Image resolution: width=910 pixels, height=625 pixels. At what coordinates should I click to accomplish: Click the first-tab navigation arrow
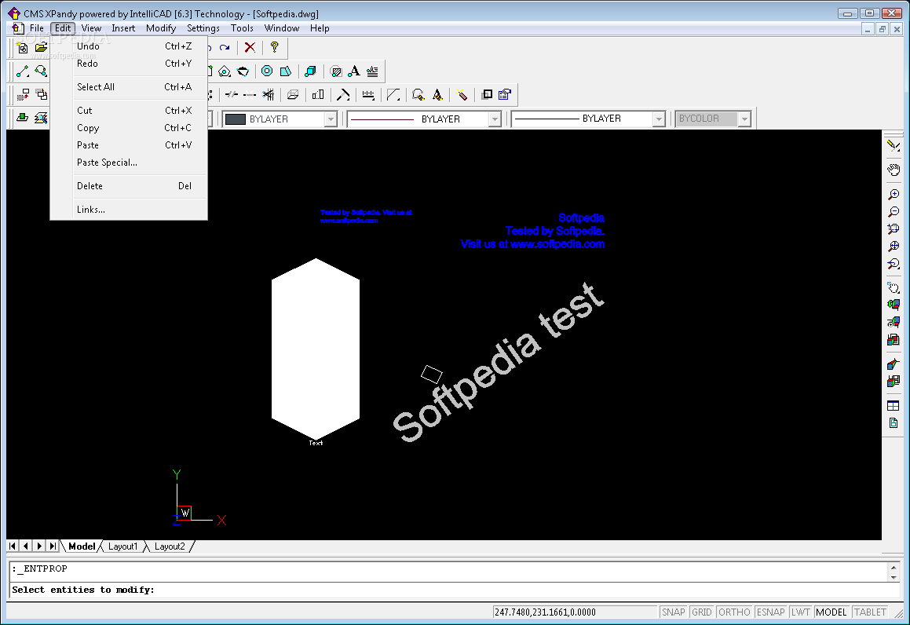pyautogui.click(x=13, y=546)
